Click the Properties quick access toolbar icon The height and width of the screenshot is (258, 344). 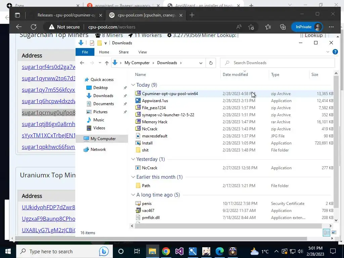tap(92, 43)
